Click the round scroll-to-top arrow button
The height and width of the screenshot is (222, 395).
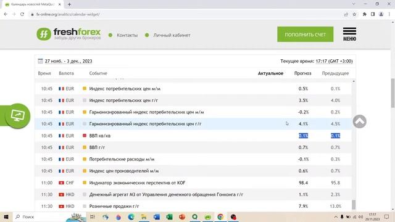pyautogui.click(x=359, y=121)
